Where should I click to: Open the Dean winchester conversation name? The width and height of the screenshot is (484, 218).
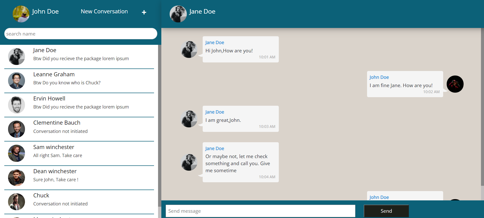click(x=55, y=171)
